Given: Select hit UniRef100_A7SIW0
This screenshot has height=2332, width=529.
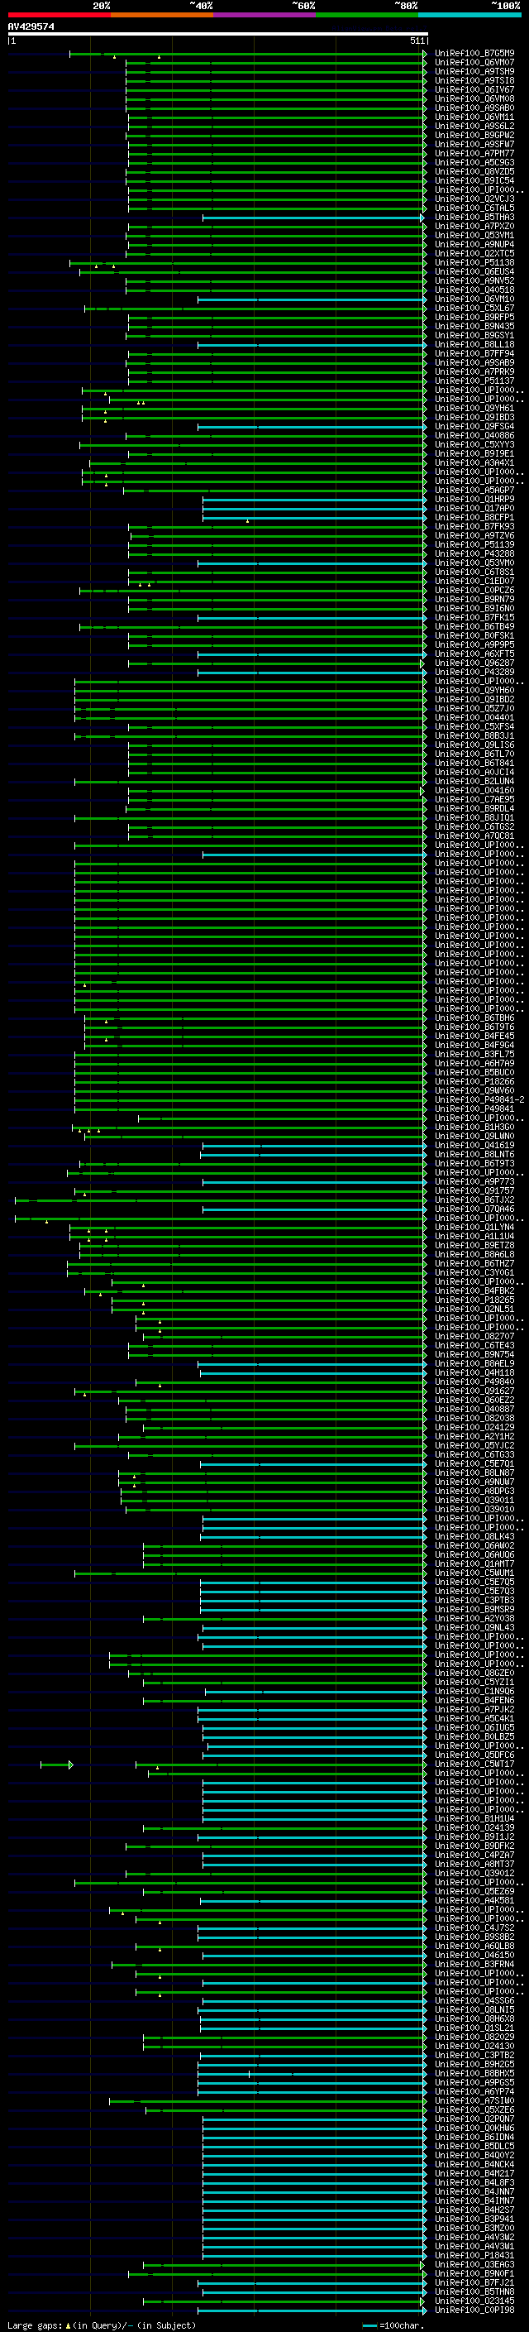Looking at the screenshot, I should click(474, 2100).
